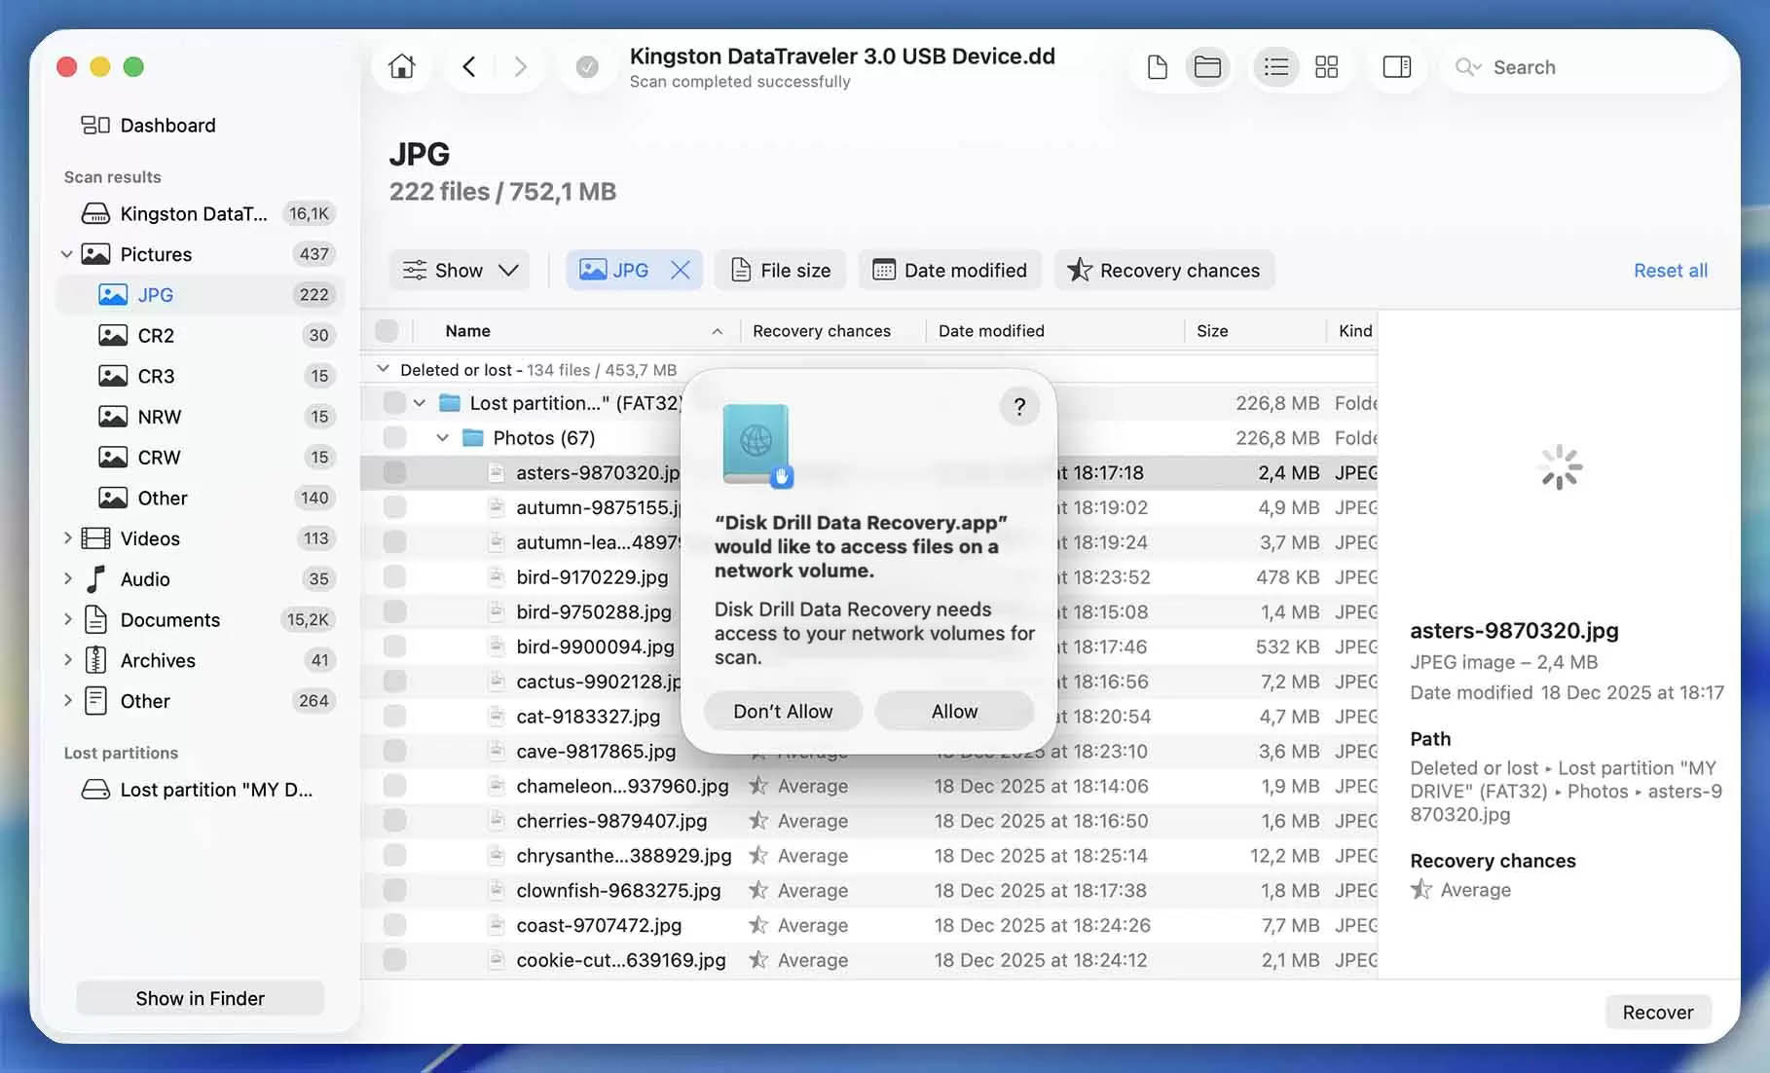Check the asters-9870320.jpg checkbox

point(394,472)
